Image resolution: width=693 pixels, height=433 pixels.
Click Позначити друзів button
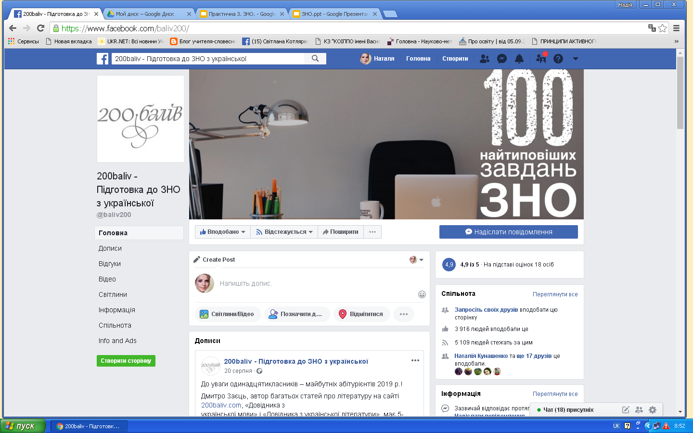[297, 314]
